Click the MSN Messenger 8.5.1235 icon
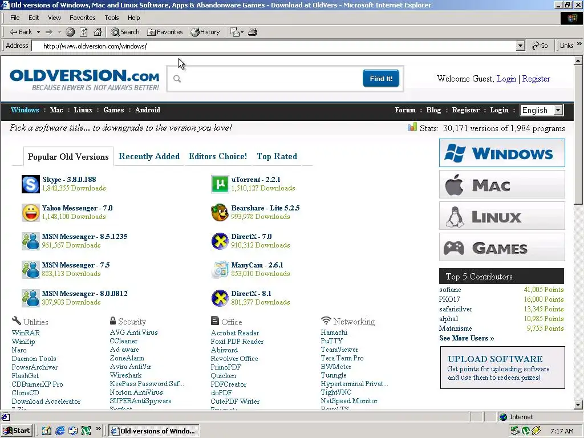The height and width of the screenshot is (438, 584). pos(31,241)
